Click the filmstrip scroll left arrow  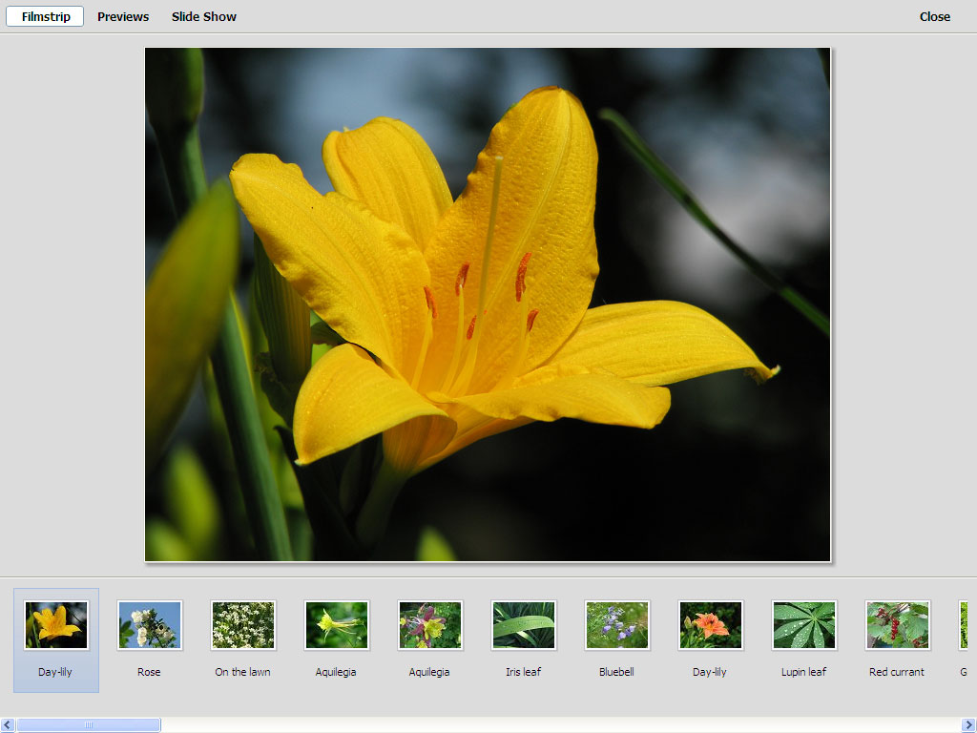coord(8,725)
